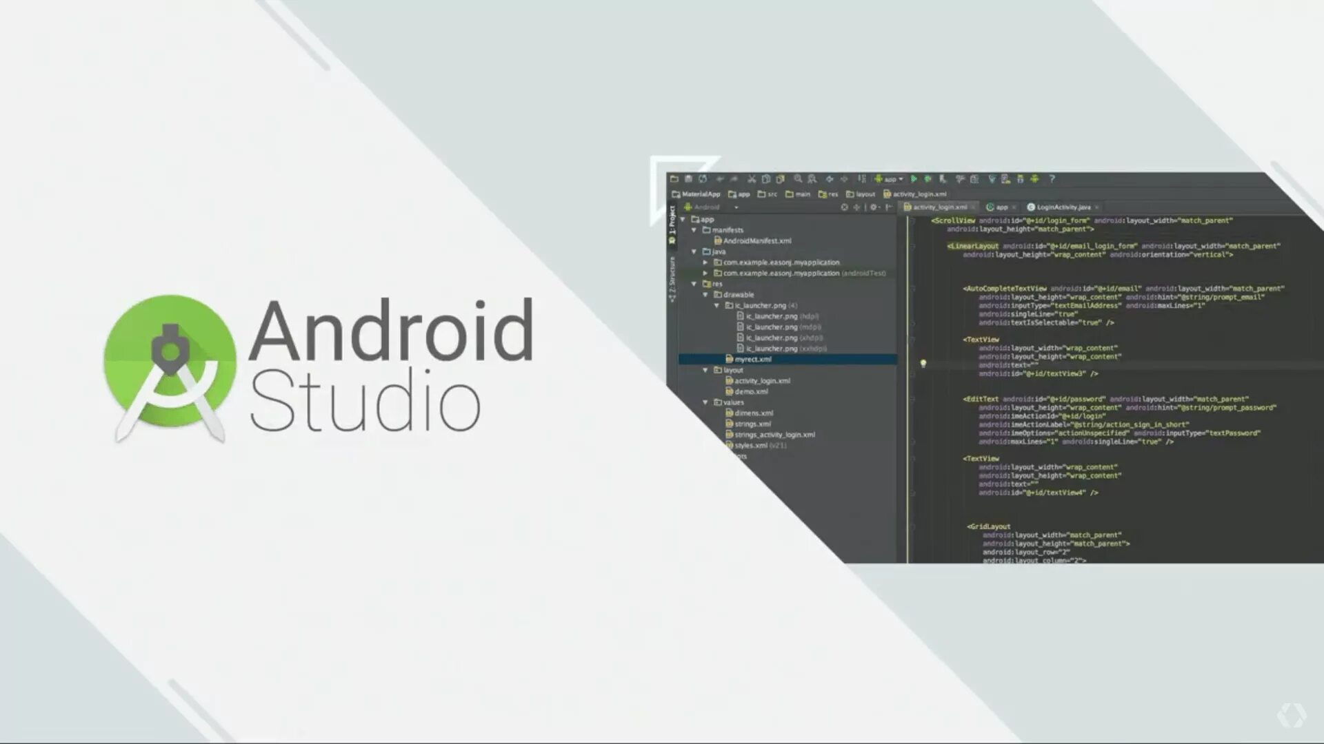Open project panel gear settings icon
Screen dimensions: 1324x744
(x=874, y=207)
